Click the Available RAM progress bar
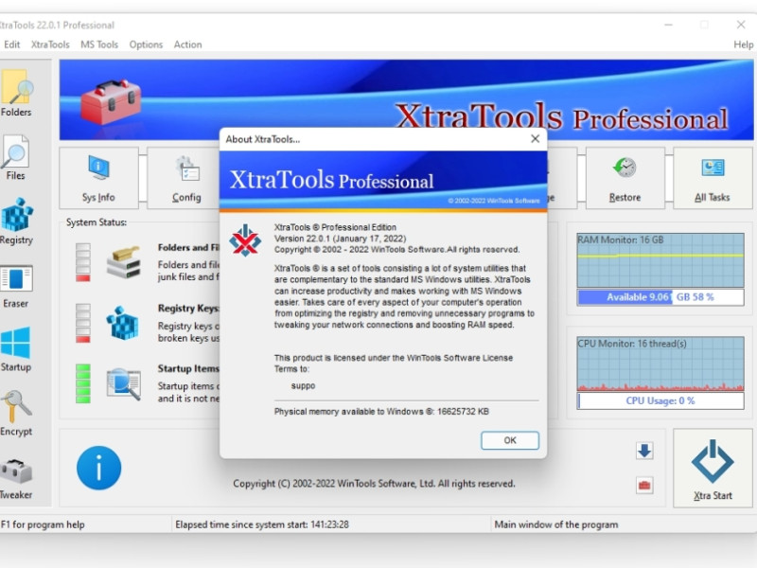 point(660,297)
